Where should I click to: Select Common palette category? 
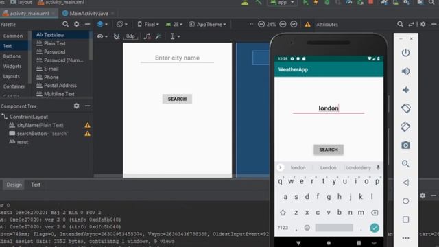tap(13, 36)
